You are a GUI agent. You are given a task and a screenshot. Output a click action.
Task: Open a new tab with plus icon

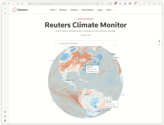(x=5, y=13)
